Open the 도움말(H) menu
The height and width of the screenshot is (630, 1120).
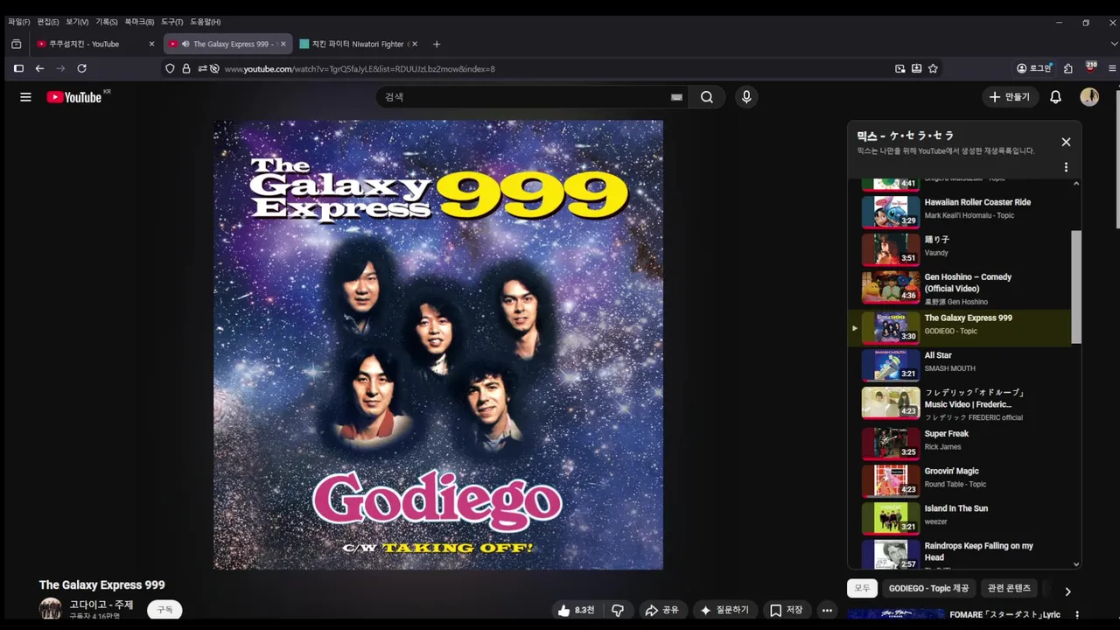coord(205,22)
